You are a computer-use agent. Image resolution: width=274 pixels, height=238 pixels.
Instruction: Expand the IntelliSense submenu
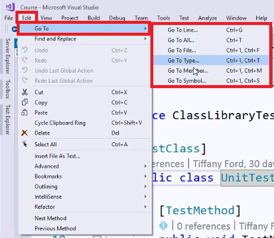(x=85, y=196)
